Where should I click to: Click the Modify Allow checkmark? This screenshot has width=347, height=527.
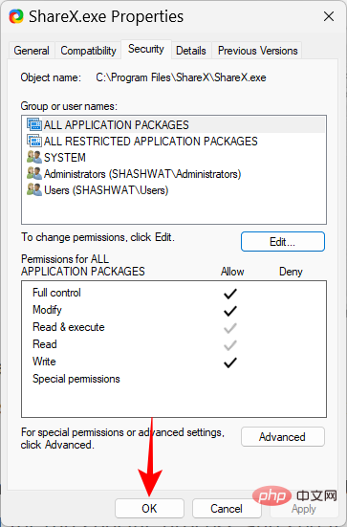point(230,311)
